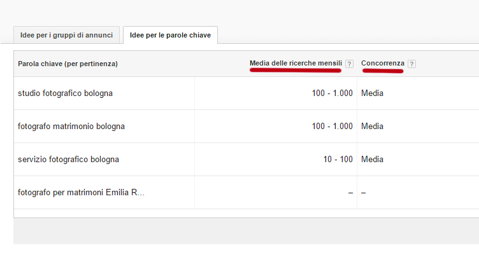Viewport: 479px width, 269px height.
Task: Sort by 'Concorrenza' column header
Action: point(383,63)
